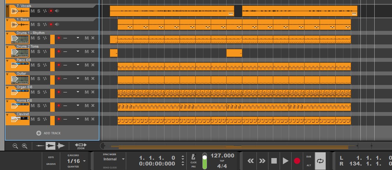Select the largest waveform zoom icon
The width and height of the screenshot is (392, 170).
(x=60, y=146)
